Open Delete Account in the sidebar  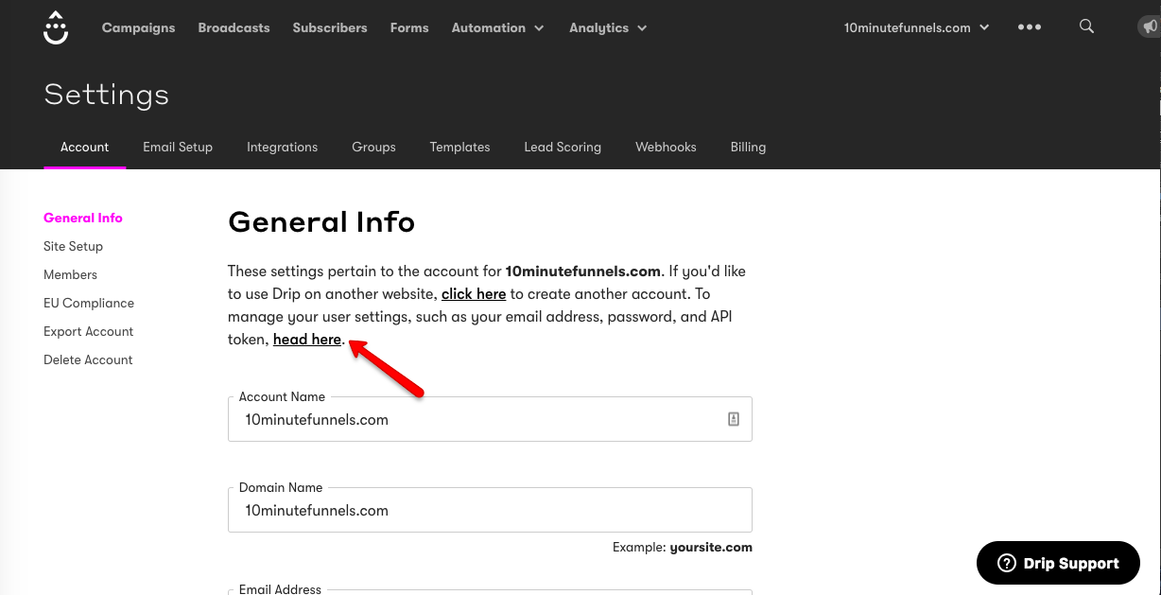(x=88, y=359)
